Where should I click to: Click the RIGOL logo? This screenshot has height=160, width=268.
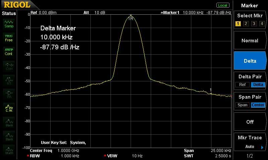click(x=17, y=5)
